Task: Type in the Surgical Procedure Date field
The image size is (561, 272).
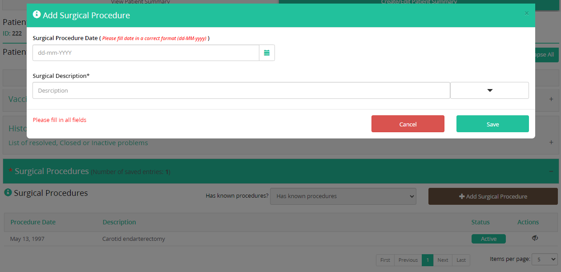Action: [145, 53]
